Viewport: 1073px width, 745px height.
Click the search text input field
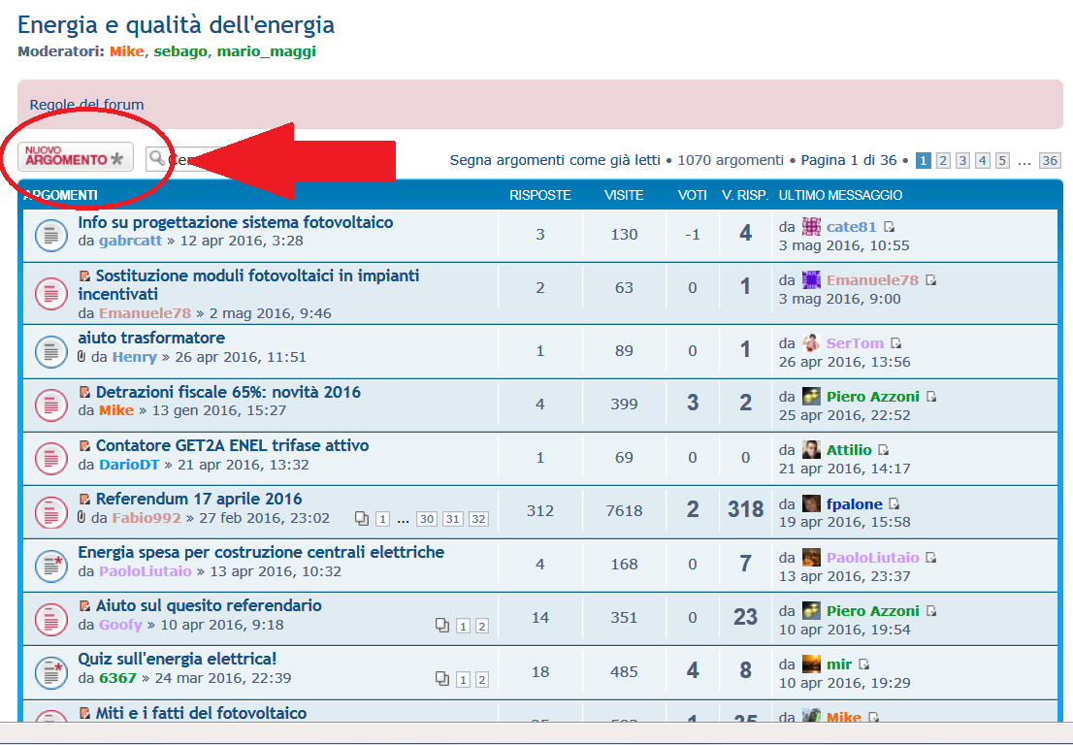[189, 158]
